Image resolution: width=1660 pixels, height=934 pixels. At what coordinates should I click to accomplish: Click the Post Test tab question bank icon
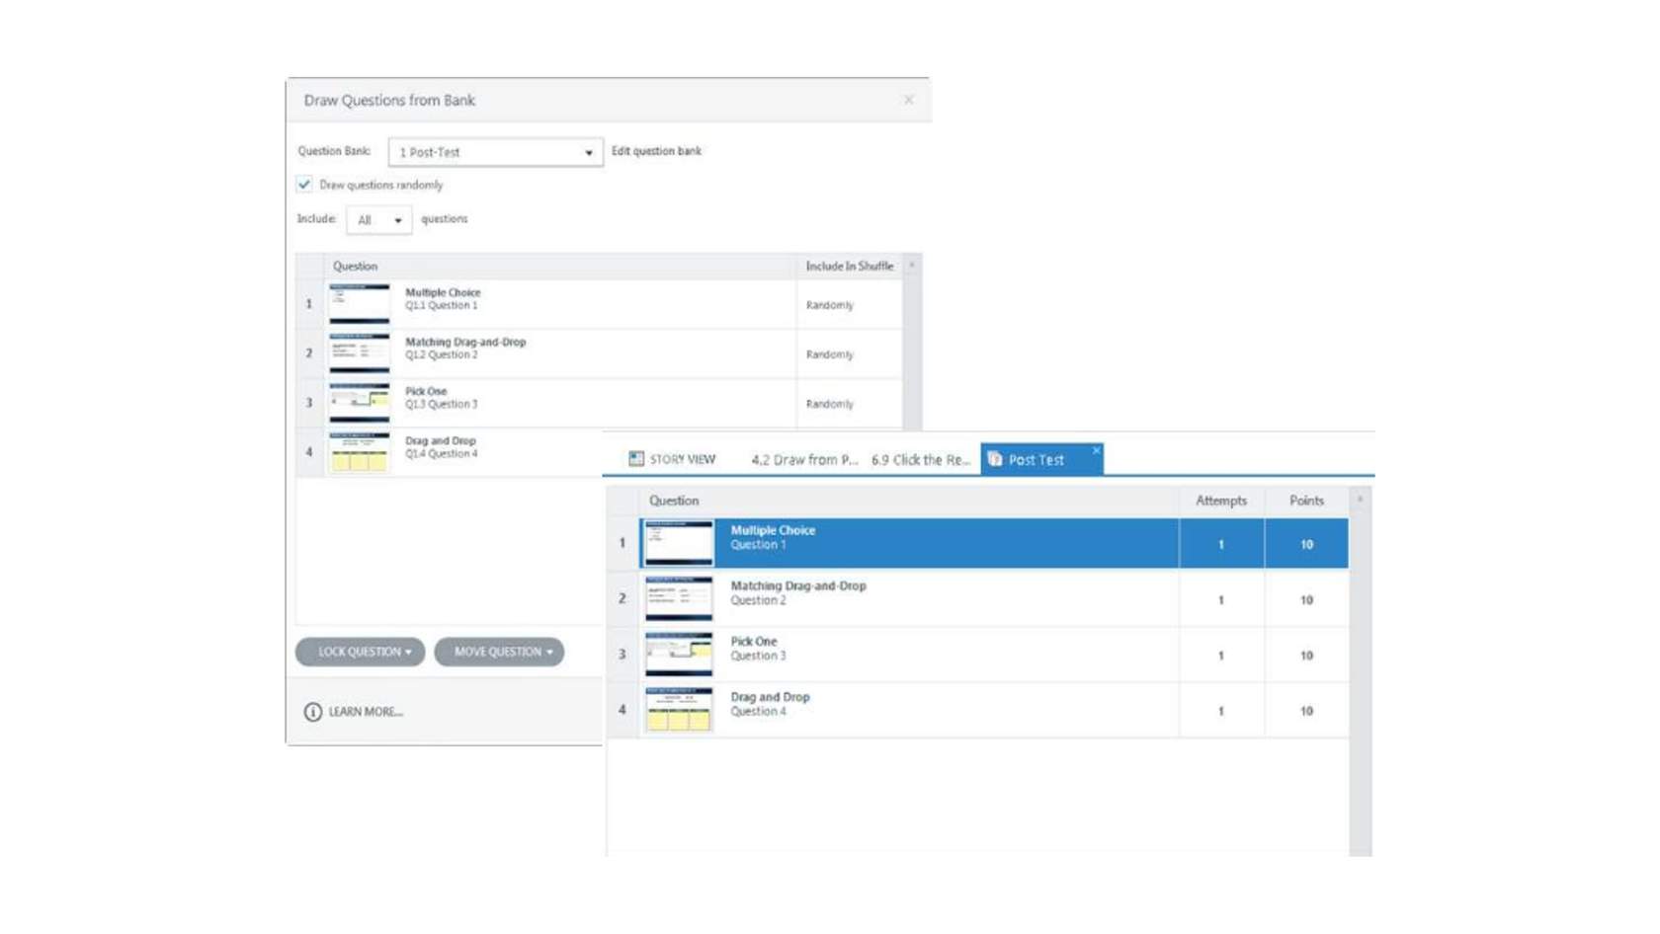995,459
